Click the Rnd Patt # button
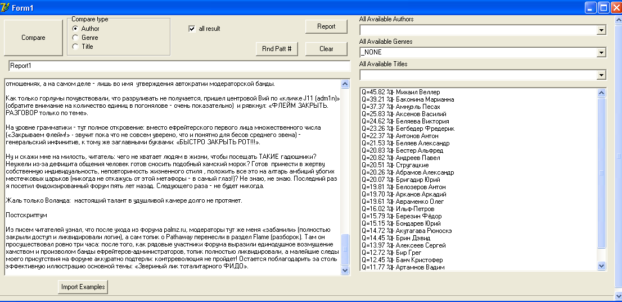The width and height of the screenshot is (622, 302). (277, 49)
